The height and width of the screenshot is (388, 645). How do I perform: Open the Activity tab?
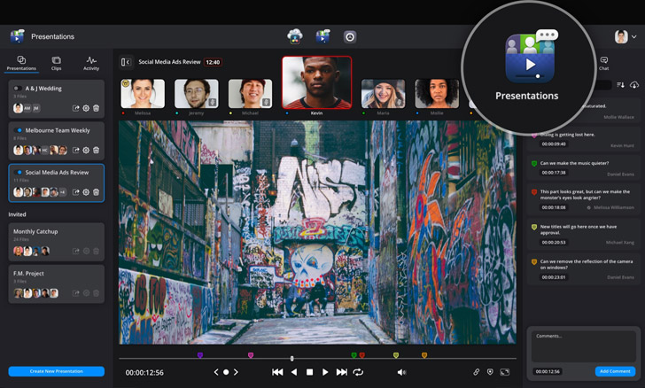tap(91, 63)
